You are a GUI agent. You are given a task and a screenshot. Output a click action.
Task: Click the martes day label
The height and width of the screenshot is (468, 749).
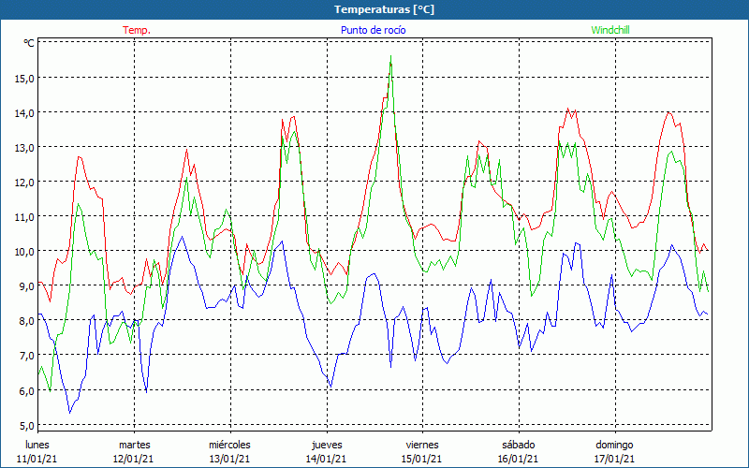click(x=135, y=445)
